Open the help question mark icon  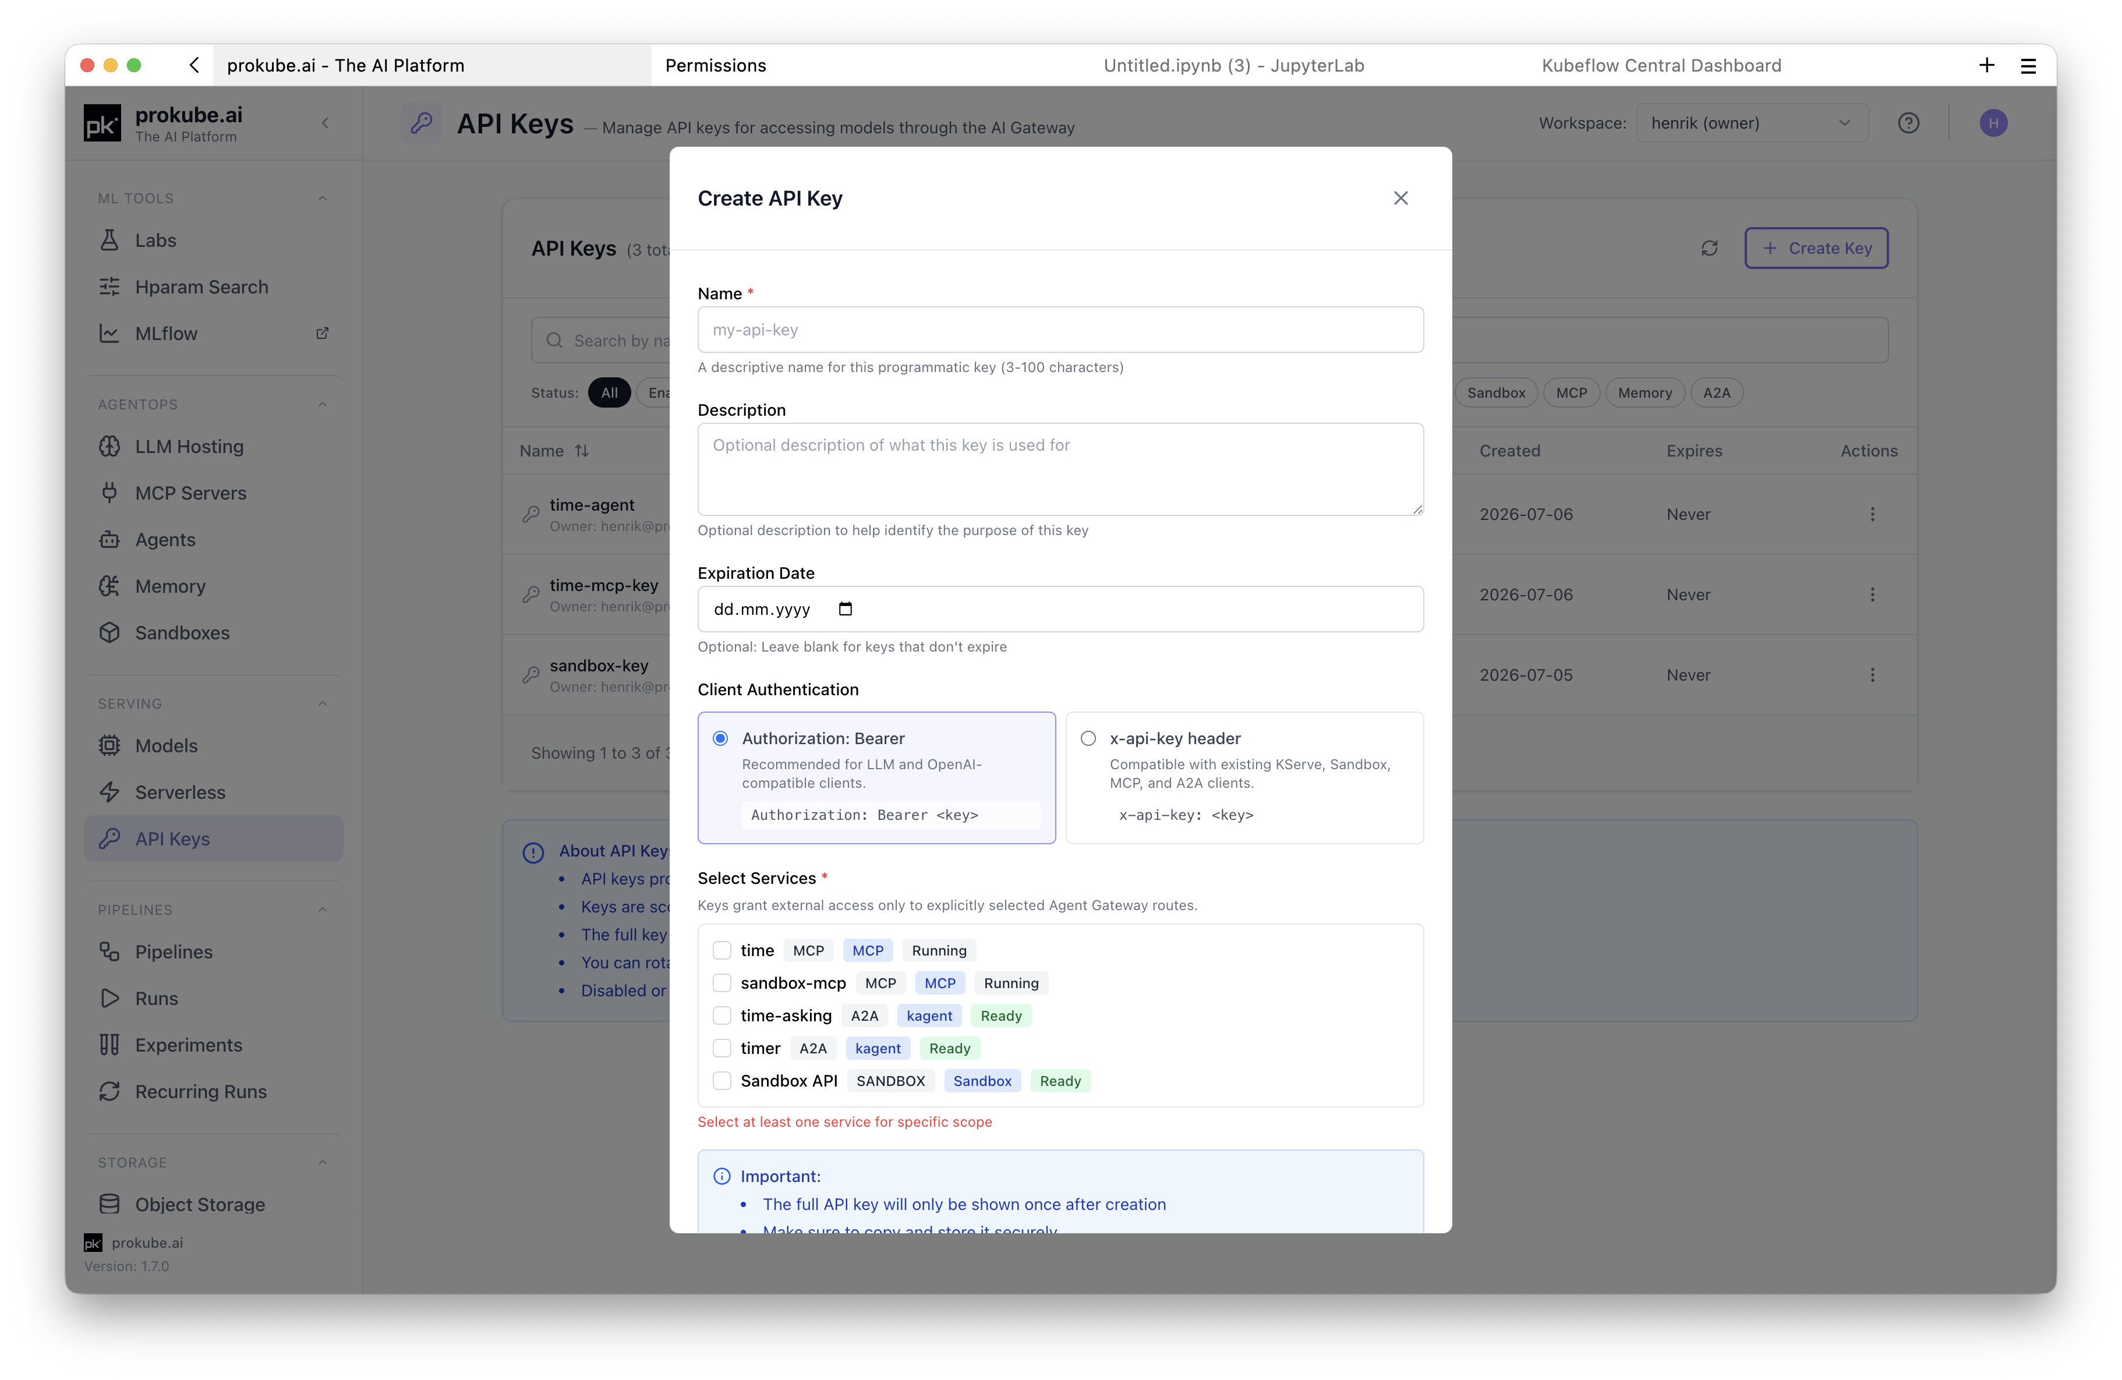[x=1908, y=123]
